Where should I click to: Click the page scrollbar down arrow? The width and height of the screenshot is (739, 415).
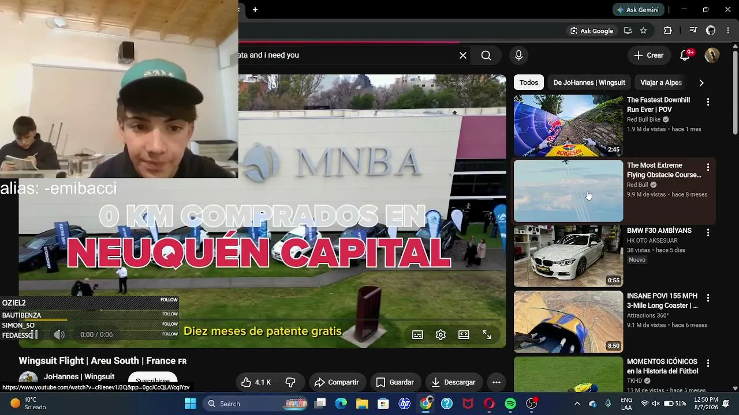point(735,388)
